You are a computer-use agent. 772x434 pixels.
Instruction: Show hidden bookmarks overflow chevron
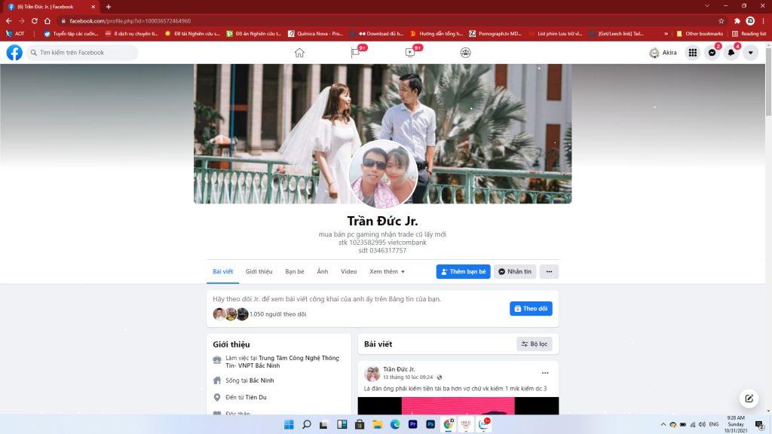666,33
